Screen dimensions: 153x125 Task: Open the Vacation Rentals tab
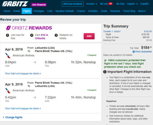(65, 11)
